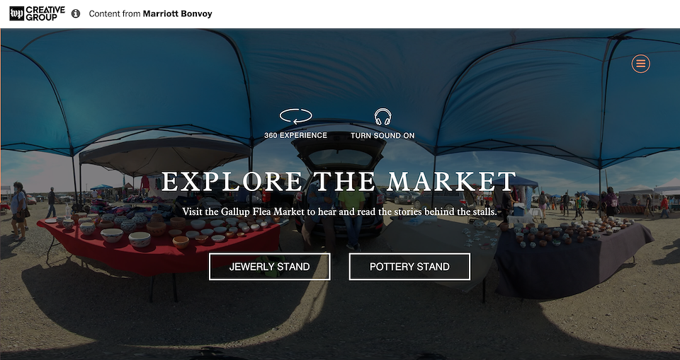Click the headphones icon
This screenshot has width=680, height=360.
(382, 117)
